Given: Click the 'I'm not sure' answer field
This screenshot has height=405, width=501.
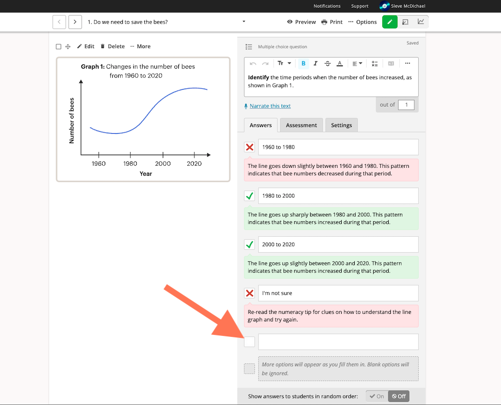Looking at the screenshot, I should pos(338,293).
